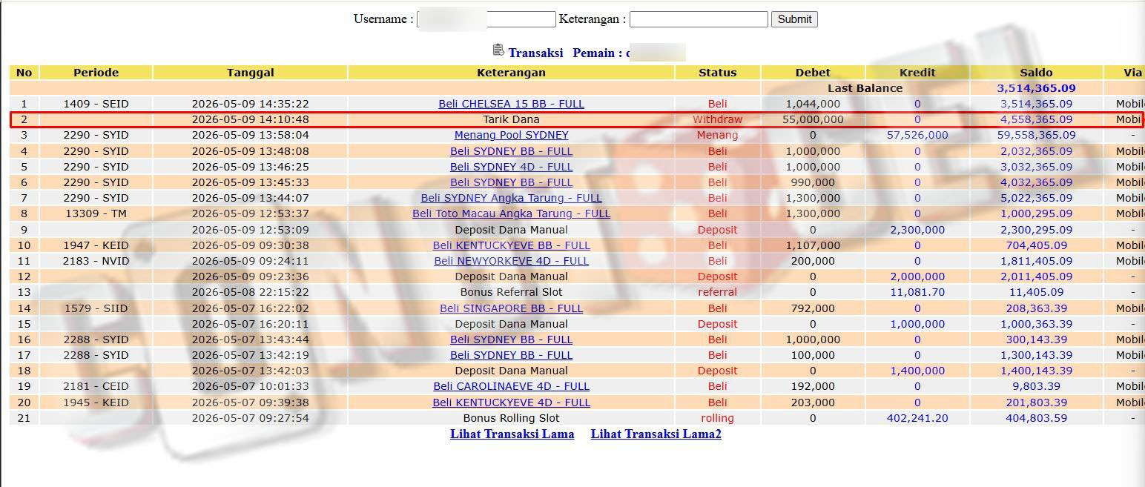The height and width of the screenshot is (487, 1145).
Task: Focus the Keterangan input field
Action: 699,19
